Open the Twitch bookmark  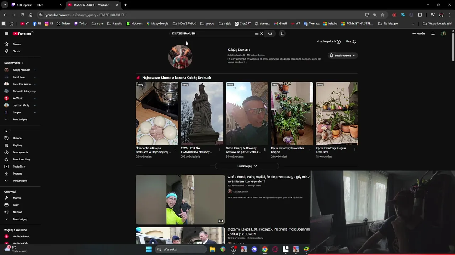point(81,24)
